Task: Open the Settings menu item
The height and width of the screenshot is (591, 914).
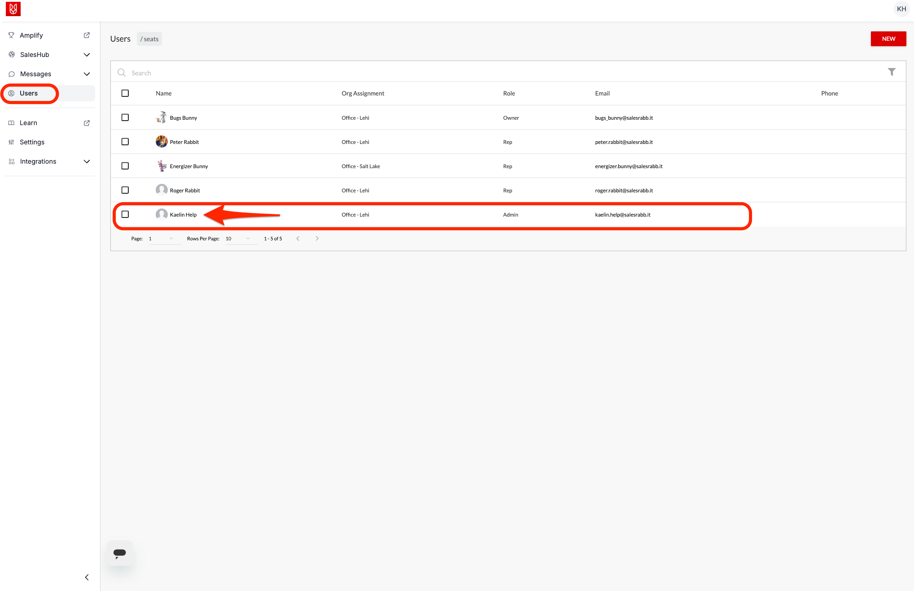Action: click(32, 142)
